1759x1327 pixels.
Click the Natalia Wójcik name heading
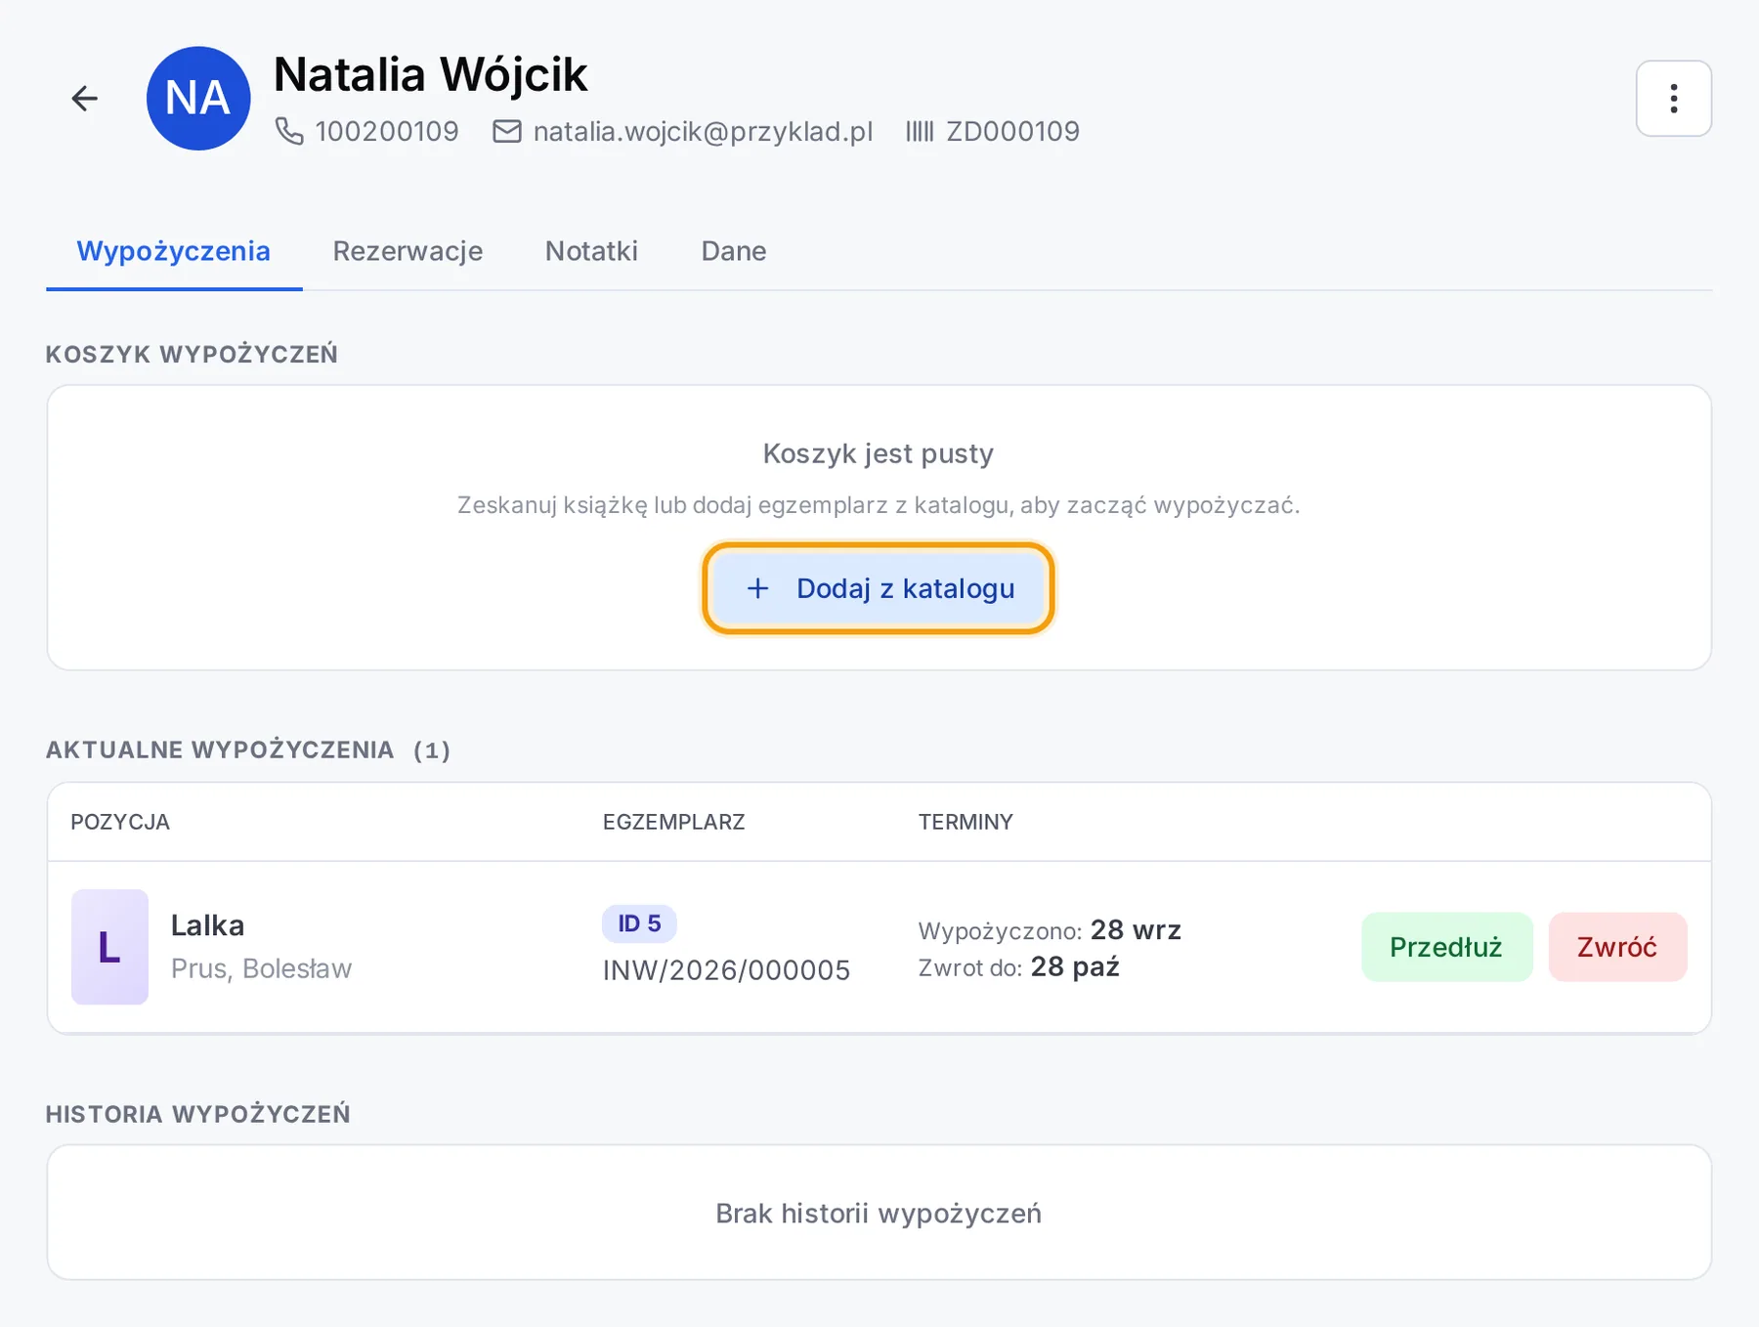pyautogui.click(x=431, y=74)
